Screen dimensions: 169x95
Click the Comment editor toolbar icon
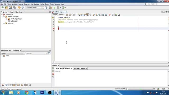point(116,15)
